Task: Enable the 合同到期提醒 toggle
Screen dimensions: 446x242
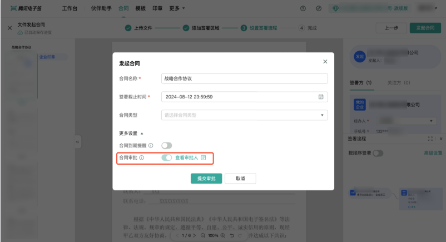Action: coord(166,145)
